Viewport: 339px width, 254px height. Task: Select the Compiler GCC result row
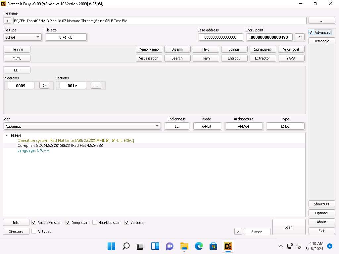(x=60, y=146)
